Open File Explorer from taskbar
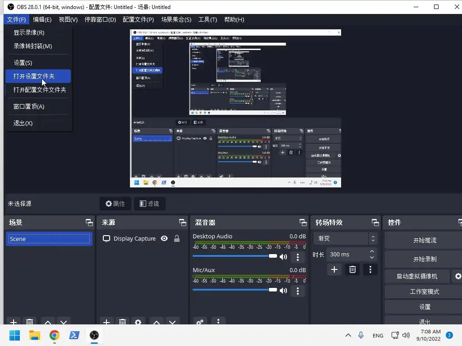This screenshot has height=346, width=462. click(34, 335)
